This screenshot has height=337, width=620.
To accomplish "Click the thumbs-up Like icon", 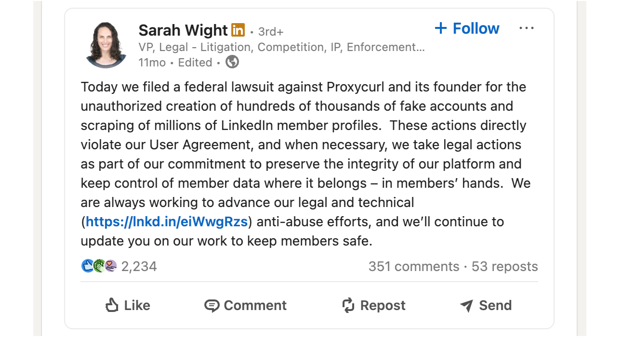I will point(112,305).
